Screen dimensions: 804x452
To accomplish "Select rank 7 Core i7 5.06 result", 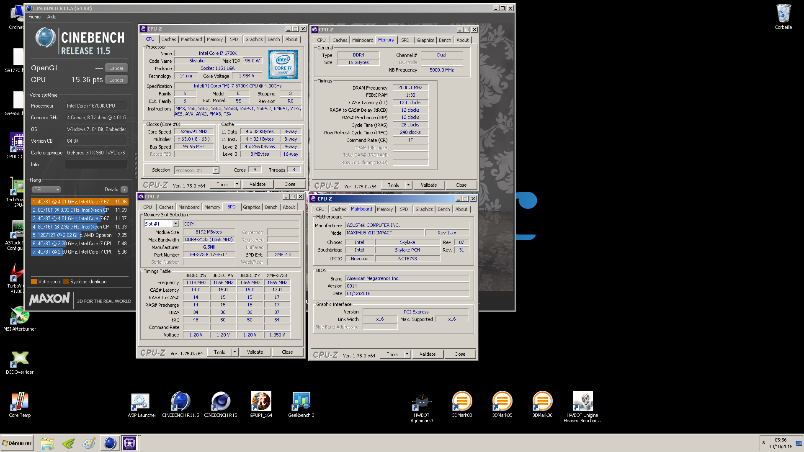I will point(80,252).
